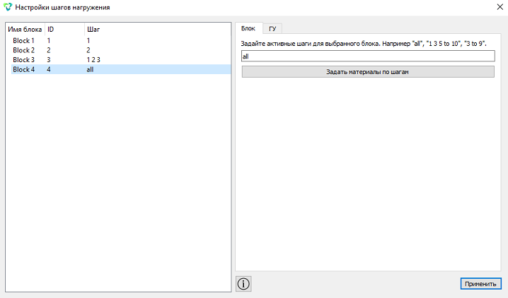
Task: Click ID cell 2 of Block 2
Action: coord(49,50)
